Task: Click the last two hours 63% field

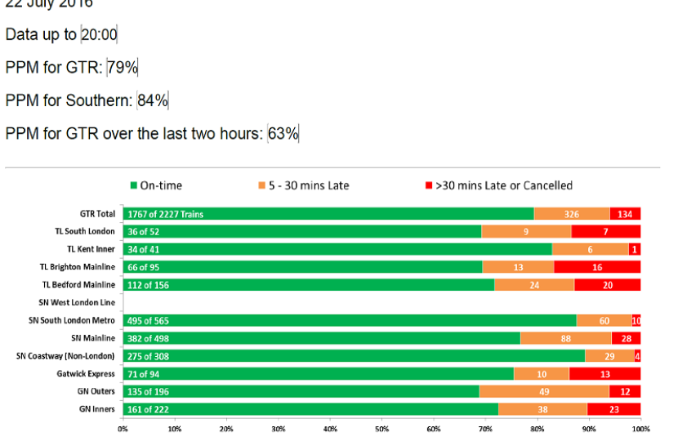Action: pos(283,133)
